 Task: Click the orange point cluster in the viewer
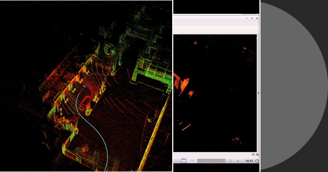tap(185, 85)
